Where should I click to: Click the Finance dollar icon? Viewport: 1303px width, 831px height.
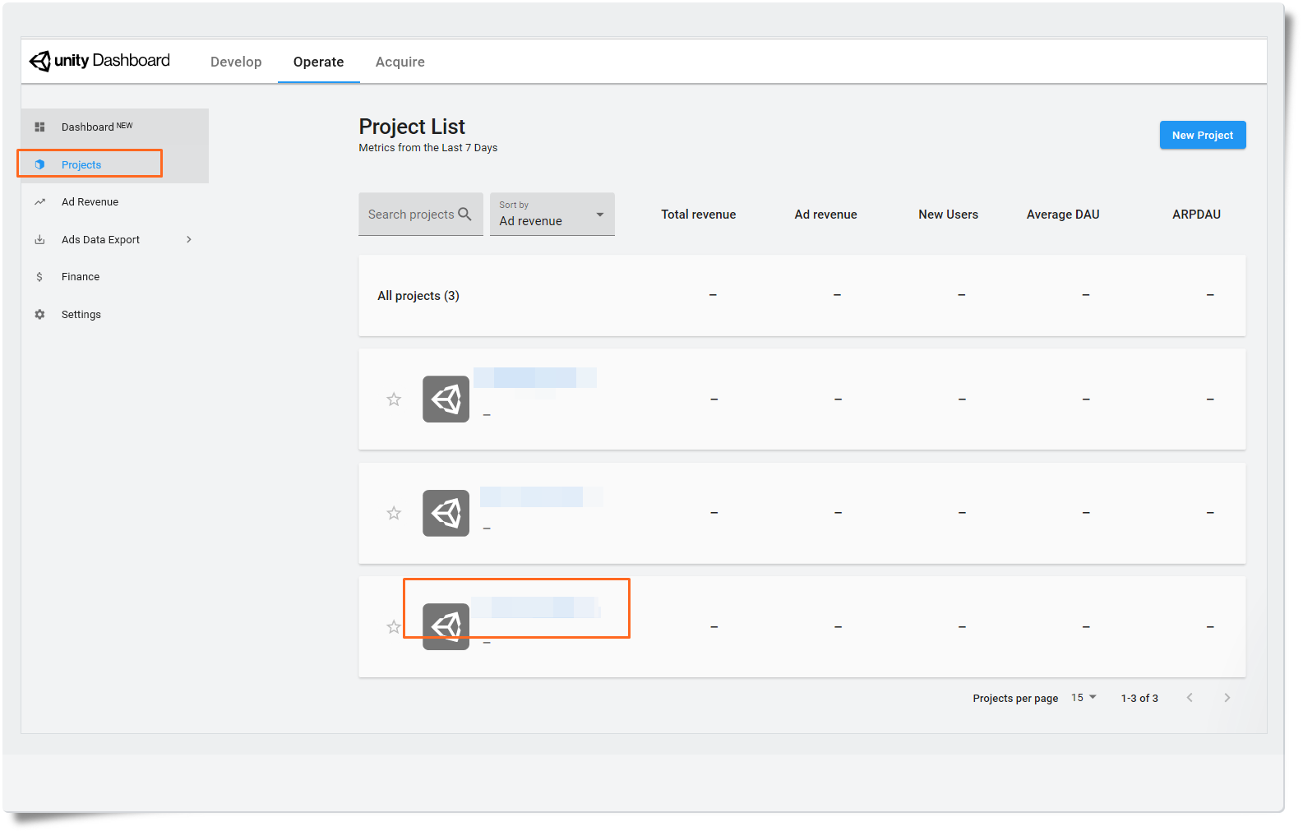tap(39, 277)
